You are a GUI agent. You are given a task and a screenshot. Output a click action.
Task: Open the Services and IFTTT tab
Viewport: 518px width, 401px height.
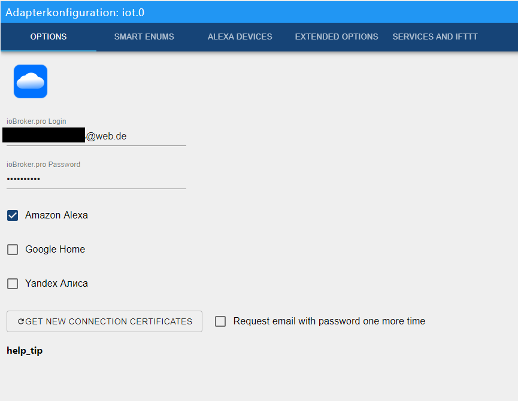pyautogui.click(x=435, y=37)
